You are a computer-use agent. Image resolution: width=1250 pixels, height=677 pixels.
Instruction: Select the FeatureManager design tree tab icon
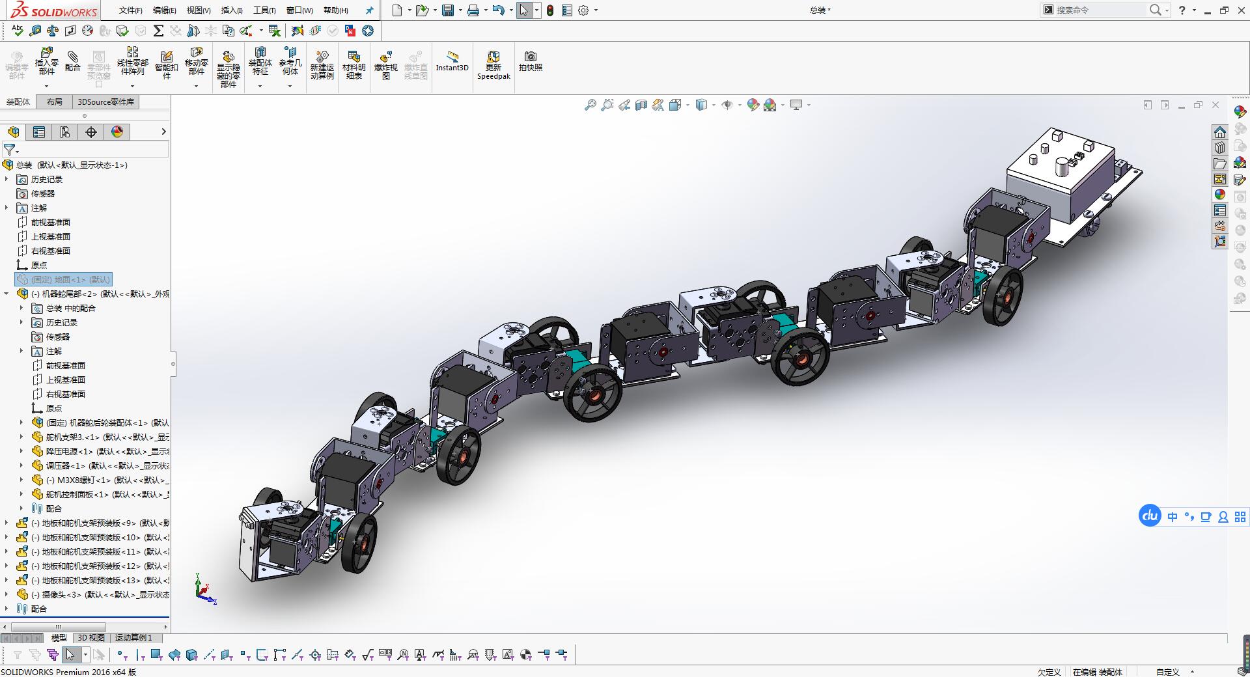14,132
